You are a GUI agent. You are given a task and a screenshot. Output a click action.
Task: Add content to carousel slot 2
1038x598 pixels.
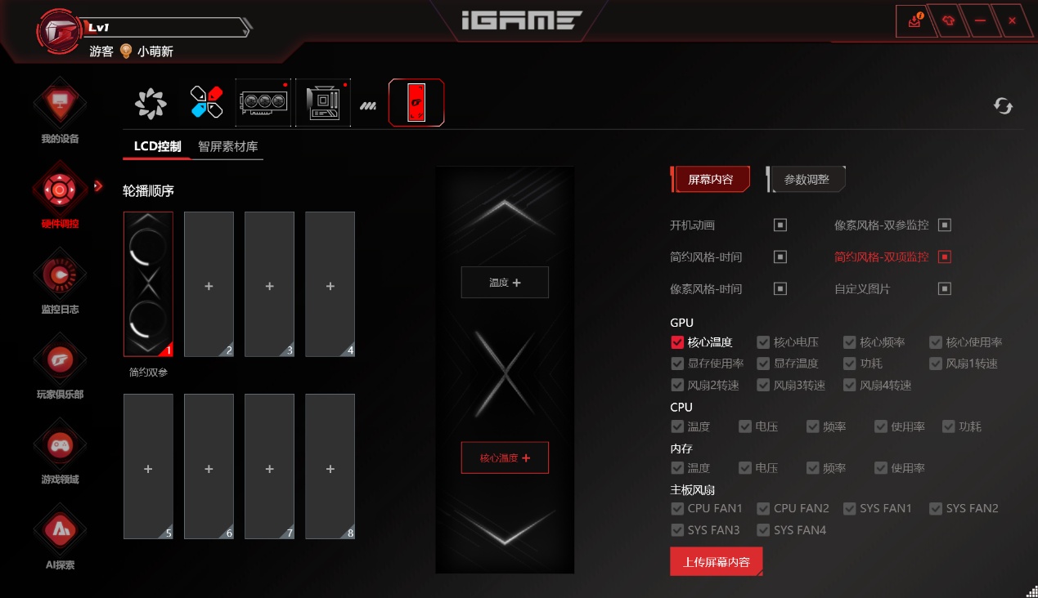click(x=209, y=284)
